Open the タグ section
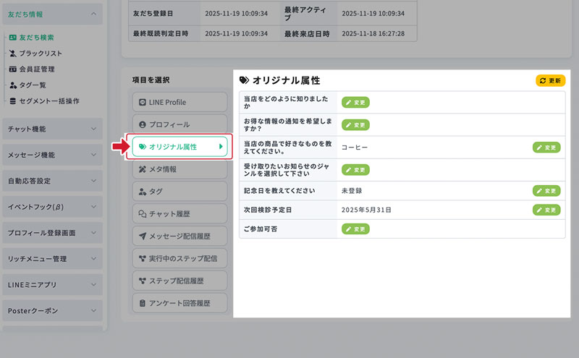This screenshot has width=579, height=358. pyautogui.click(x=179, y=191)
